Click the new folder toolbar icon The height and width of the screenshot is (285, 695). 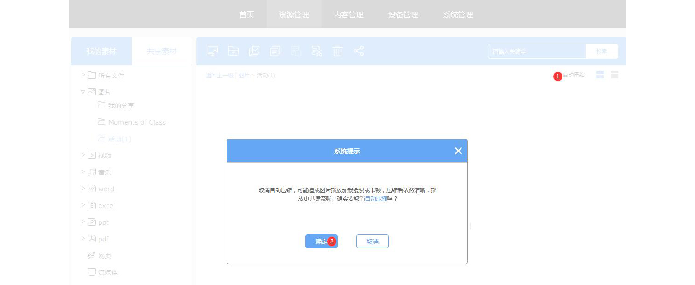pyautogui.click(x=234, y=51)
